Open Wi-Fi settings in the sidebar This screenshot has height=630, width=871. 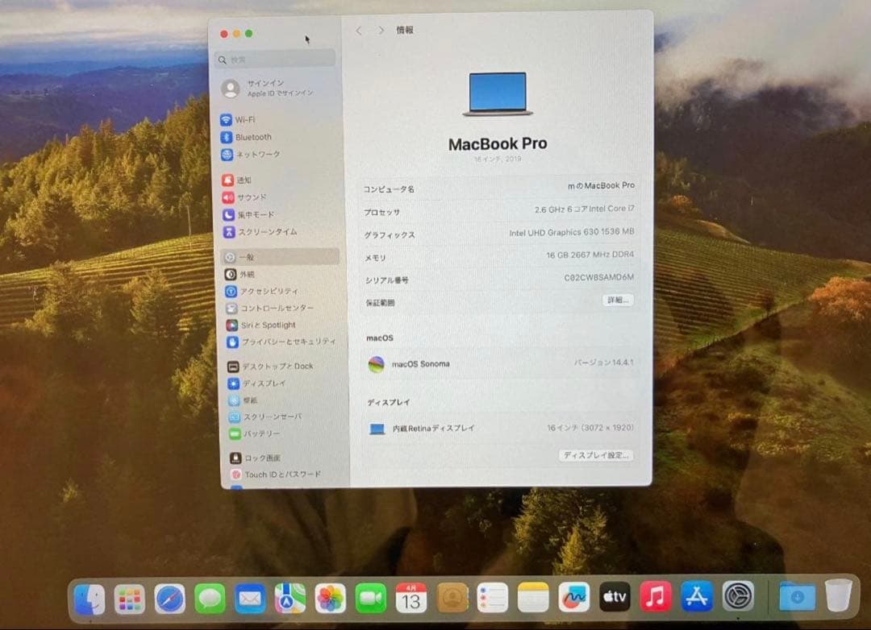point(238,119)
